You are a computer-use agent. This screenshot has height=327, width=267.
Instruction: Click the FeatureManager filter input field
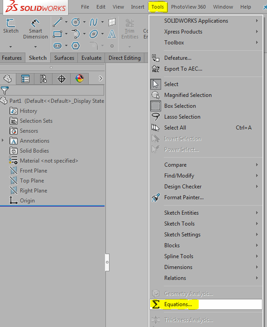[56, 90]
